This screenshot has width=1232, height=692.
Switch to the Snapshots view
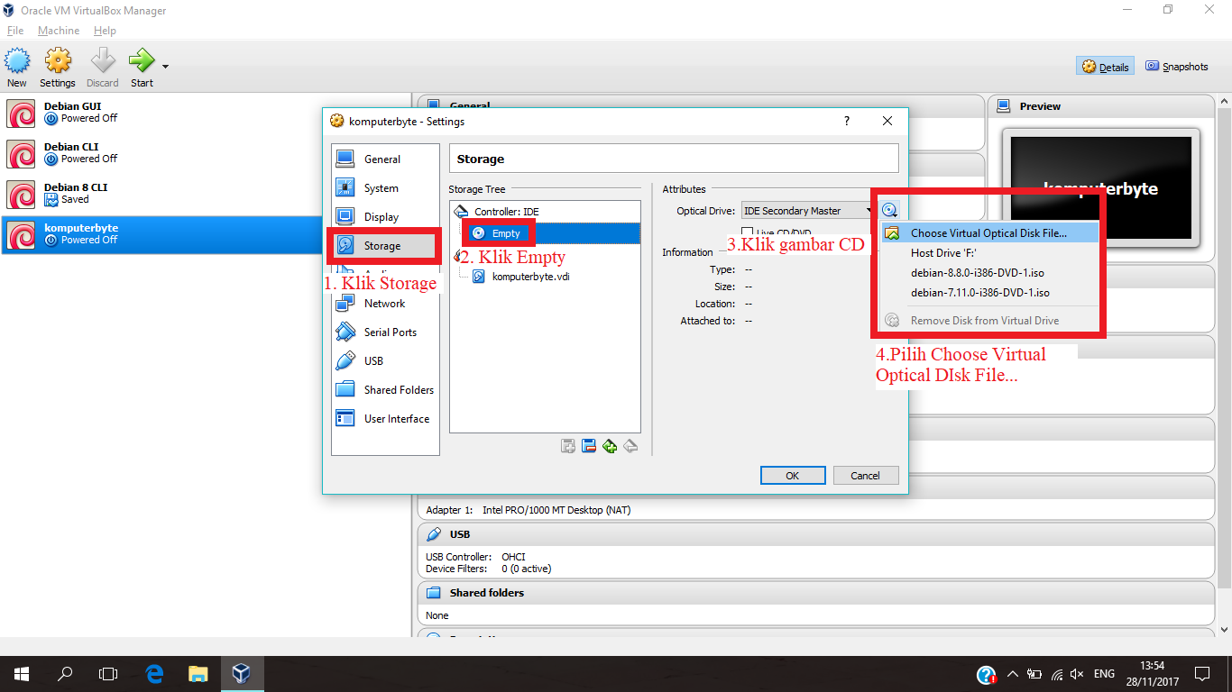coord(1176,67)
